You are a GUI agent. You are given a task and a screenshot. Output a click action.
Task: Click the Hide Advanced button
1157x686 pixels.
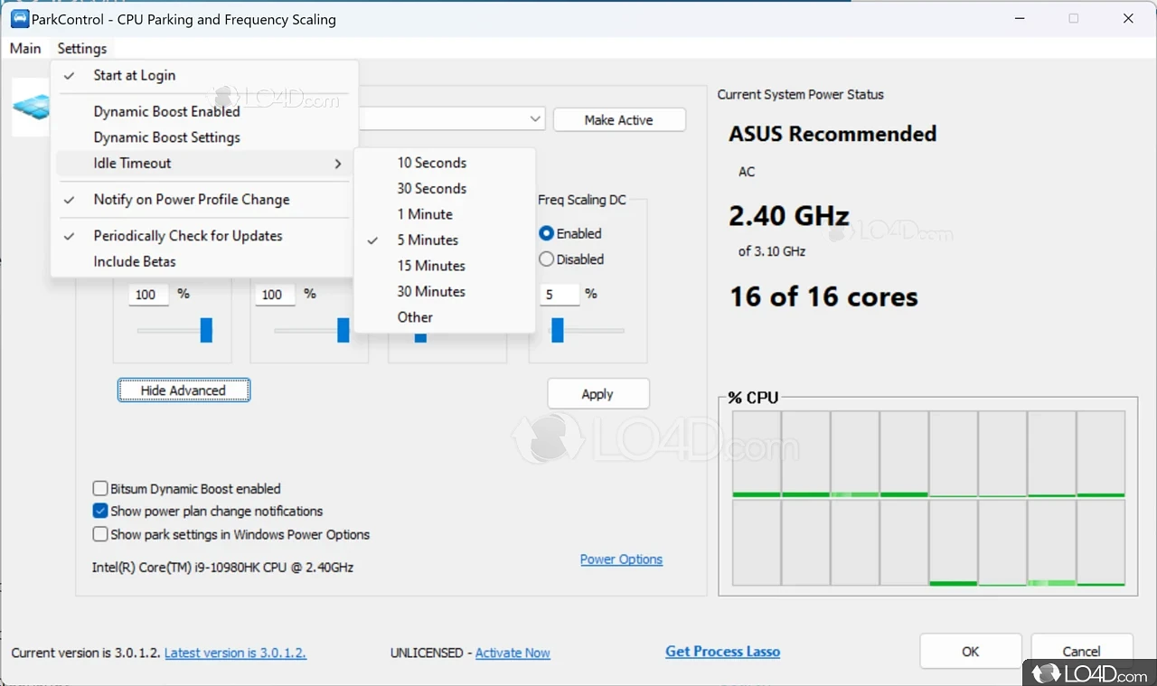click(x=183, y=390)
